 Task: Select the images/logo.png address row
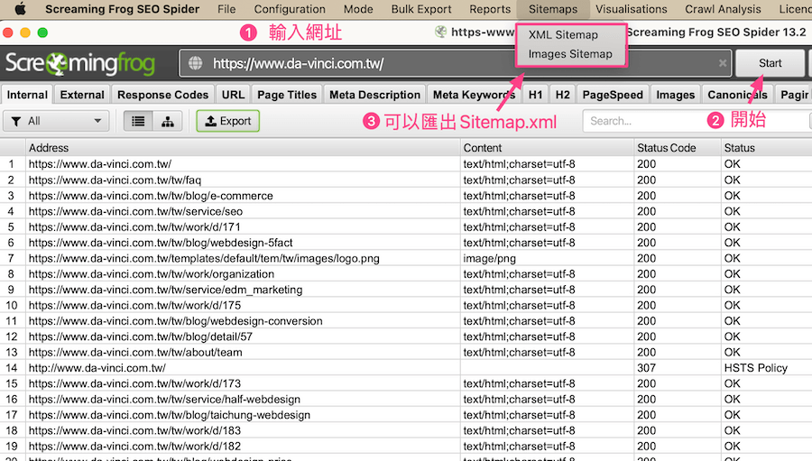click(x=406, y=258)
